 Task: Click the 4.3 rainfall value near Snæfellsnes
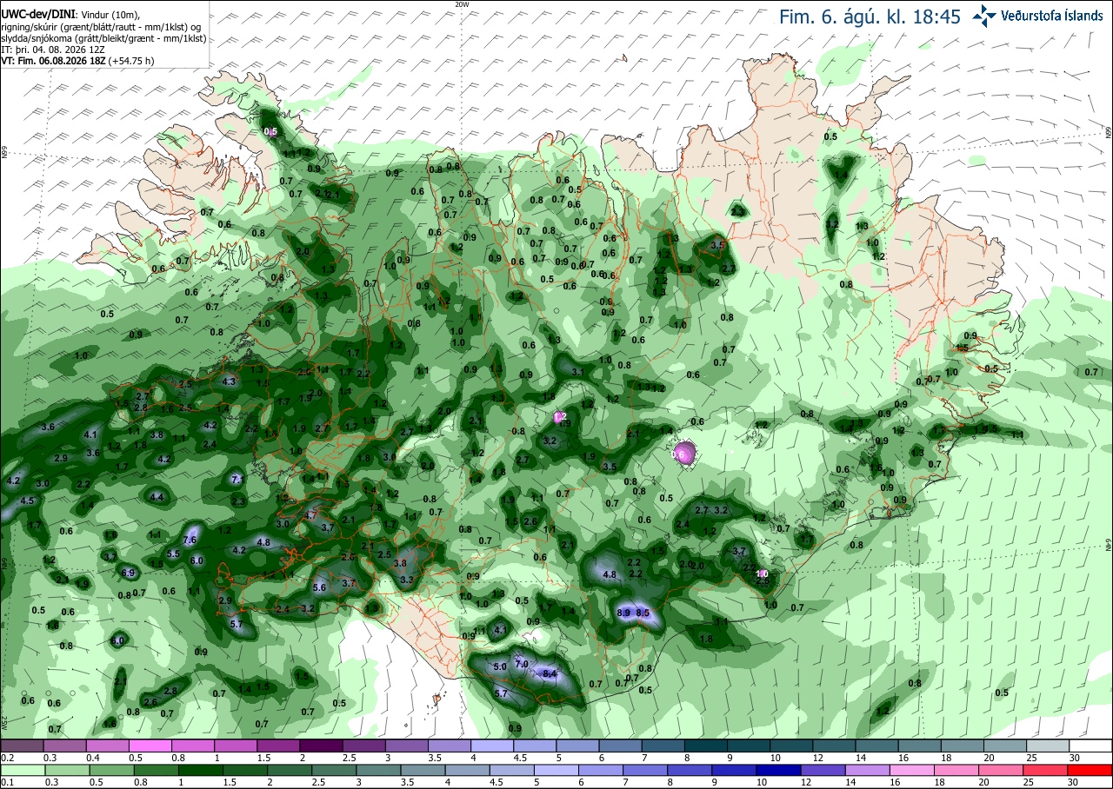[230, 381]
